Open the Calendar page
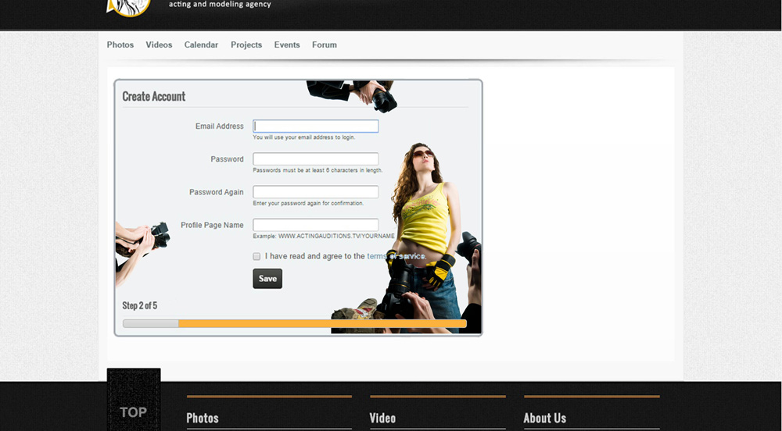 point(201,45)
